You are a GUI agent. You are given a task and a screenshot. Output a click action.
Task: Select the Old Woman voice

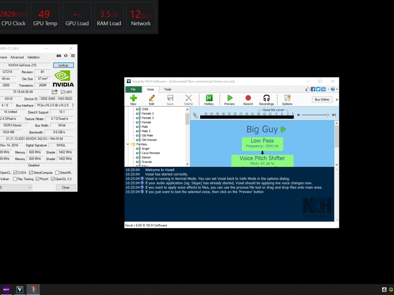coord(149,140)
